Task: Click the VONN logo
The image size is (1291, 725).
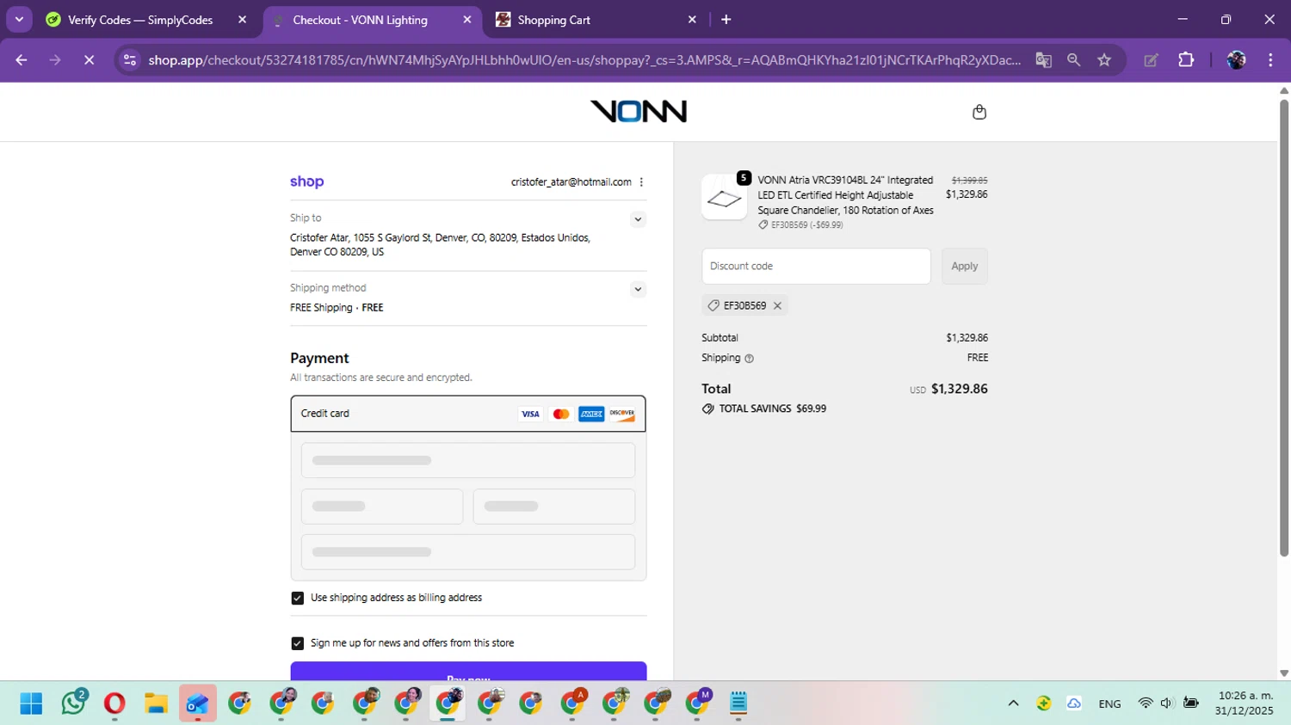Action: pyautogui.click(x=639, y=111)
